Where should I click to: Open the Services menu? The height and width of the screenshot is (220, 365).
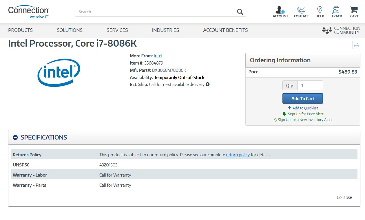click(x=117, y=30)
